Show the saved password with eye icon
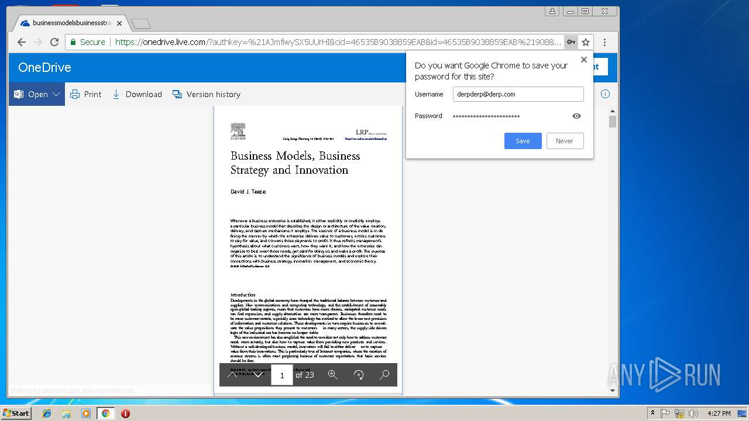Image resolution: width=749 pixels, height=421 pixels. coord(576,116)
